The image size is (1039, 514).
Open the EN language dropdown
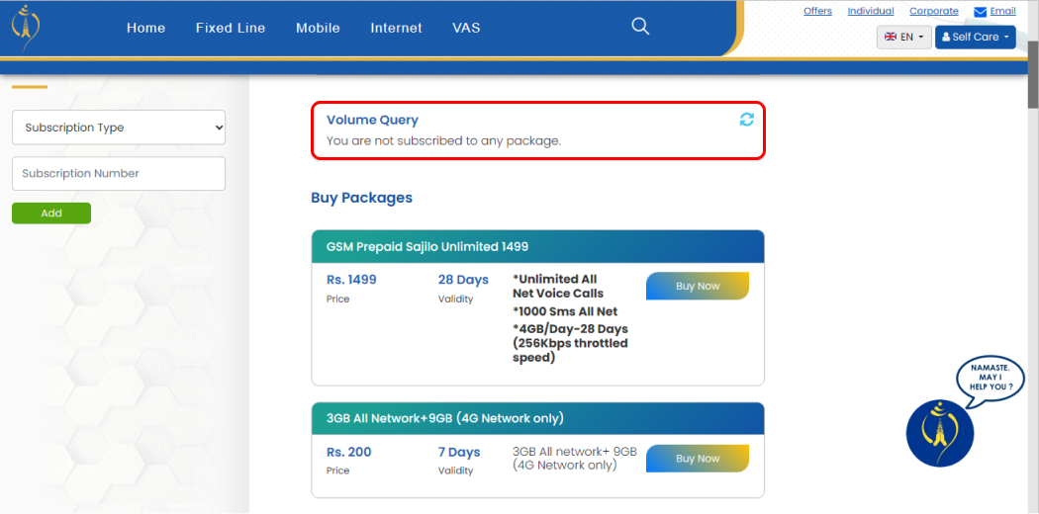(x=903, y=37)
